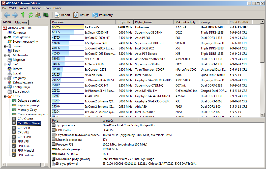The image size is (266, 169).
Task: Click the blue Back arrow toolbar icon
Action: tap(7, 15)
